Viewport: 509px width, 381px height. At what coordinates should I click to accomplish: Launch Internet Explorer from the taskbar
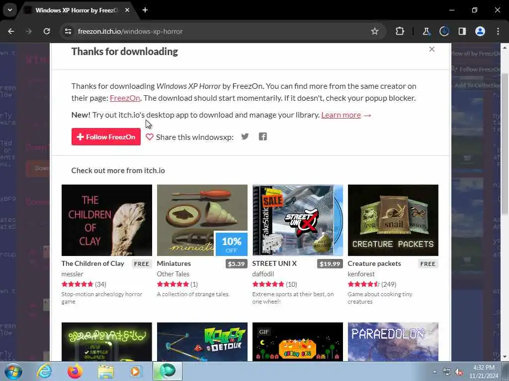coord(44,371)
